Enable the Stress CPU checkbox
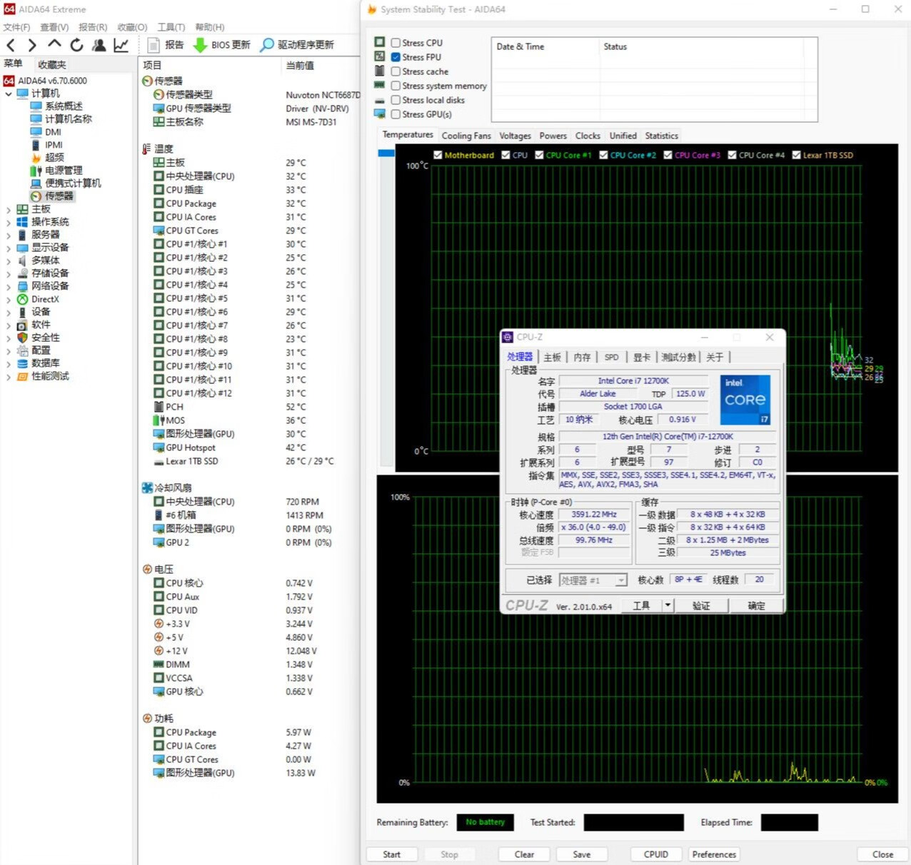This screenshot has height=865, width=911. click(x=396, y=43)
